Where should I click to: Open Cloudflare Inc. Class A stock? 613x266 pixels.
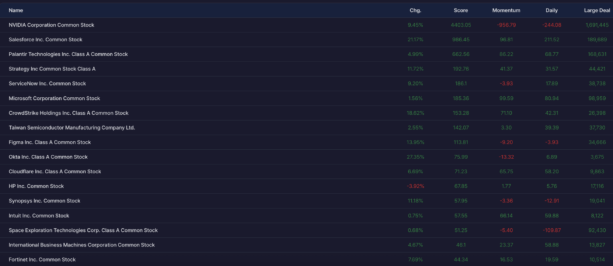[x=306, y=172]
